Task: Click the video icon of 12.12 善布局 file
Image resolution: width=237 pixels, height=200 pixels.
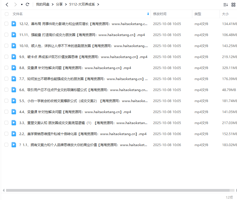Action: [x=14, y=24]
